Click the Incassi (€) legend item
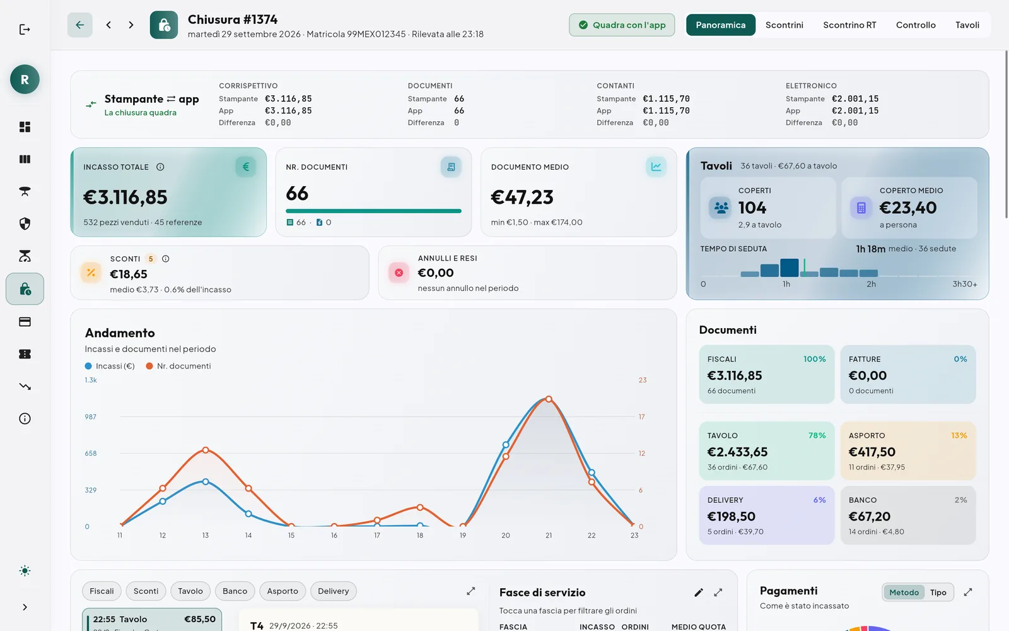The image size is (1009, 631). [110, 366]
